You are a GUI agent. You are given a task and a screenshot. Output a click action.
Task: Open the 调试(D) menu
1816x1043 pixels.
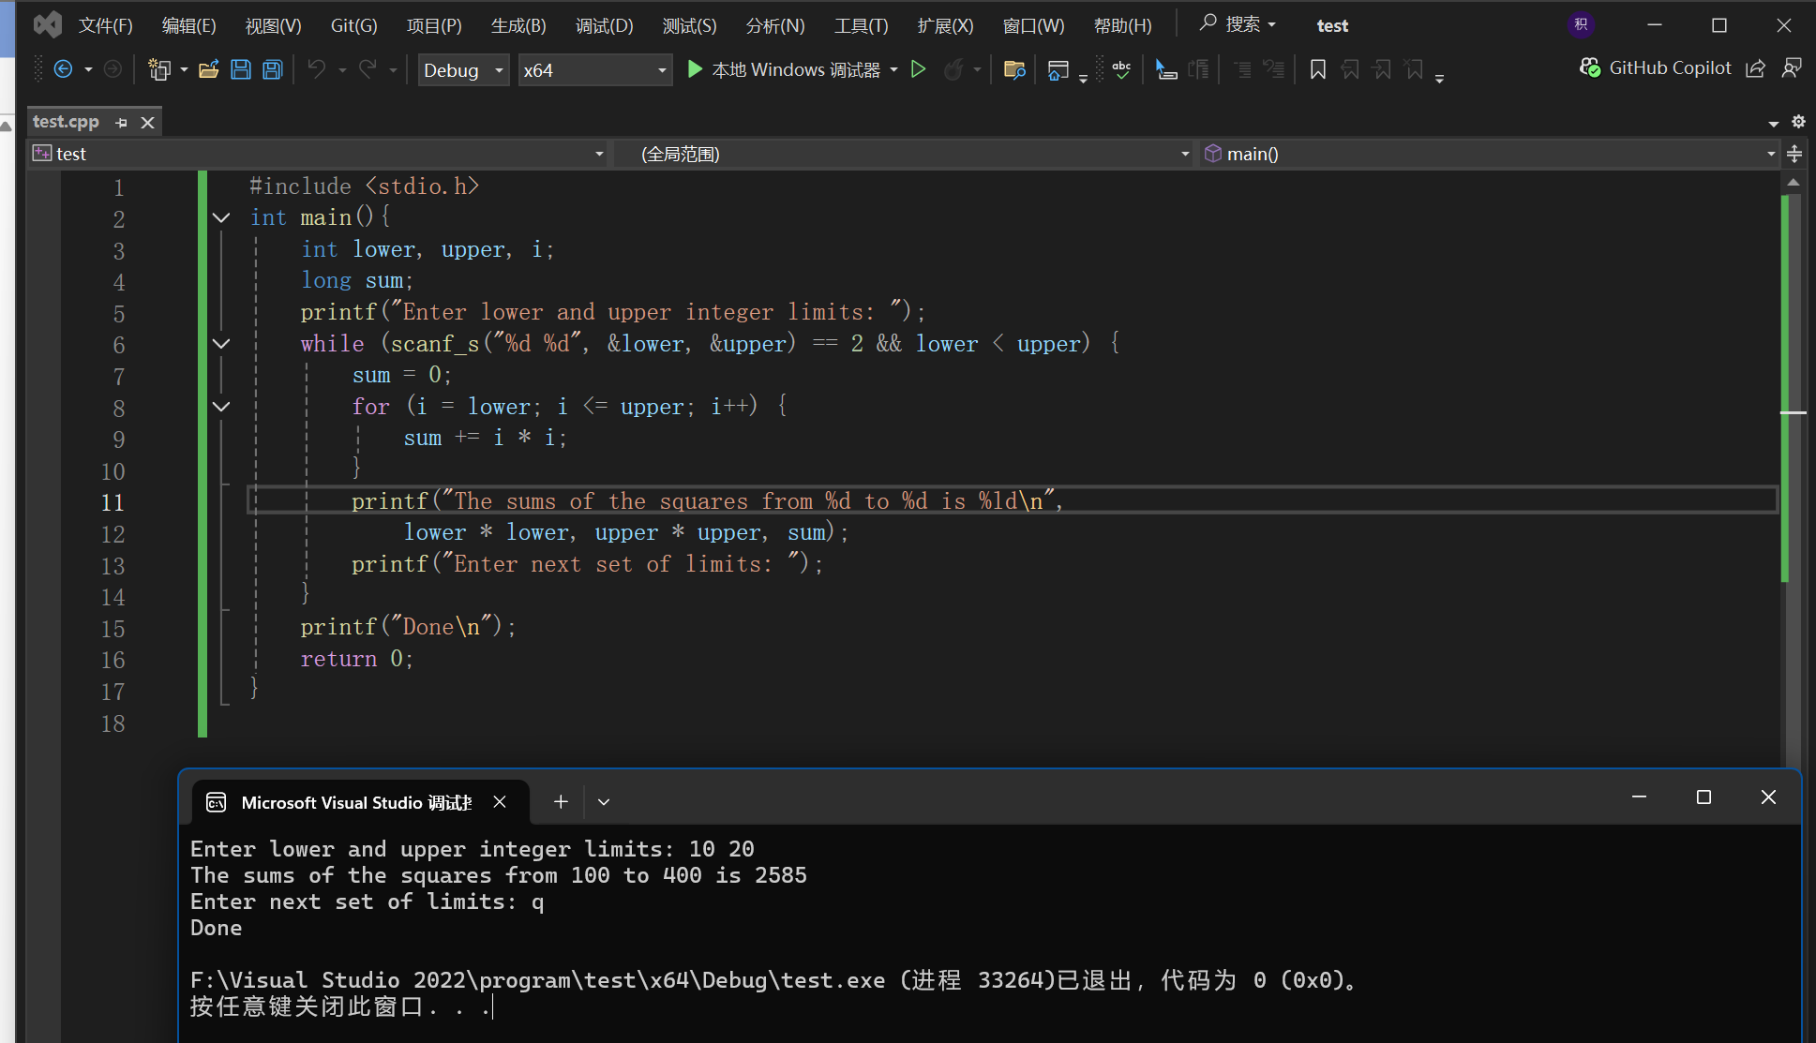[x=604, y=25]
